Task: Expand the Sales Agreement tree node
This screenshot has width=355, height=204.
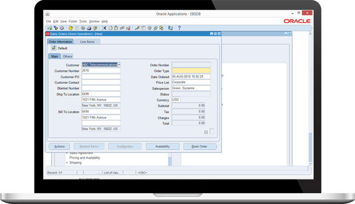Action: 67,153
